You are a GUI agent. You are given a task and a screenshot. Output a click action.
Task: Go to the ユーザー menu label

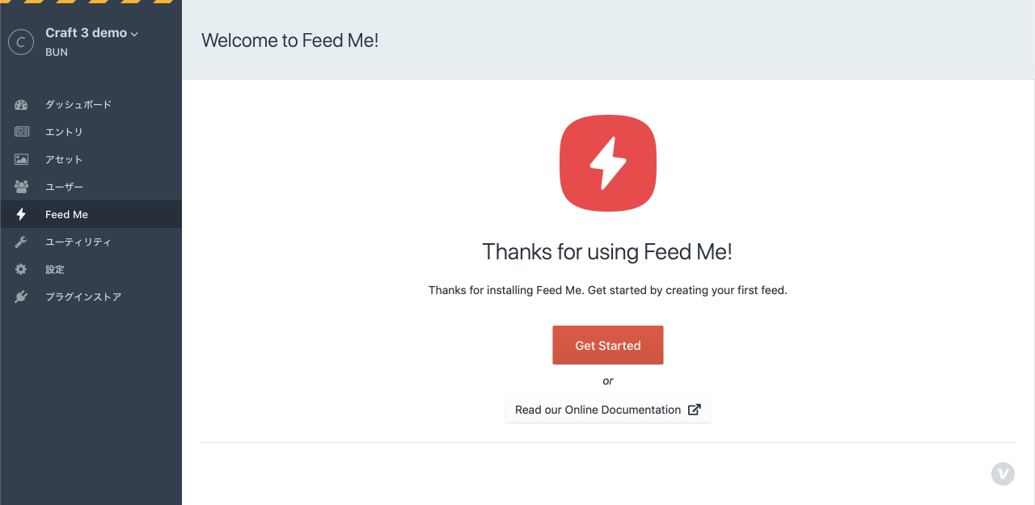64,187
